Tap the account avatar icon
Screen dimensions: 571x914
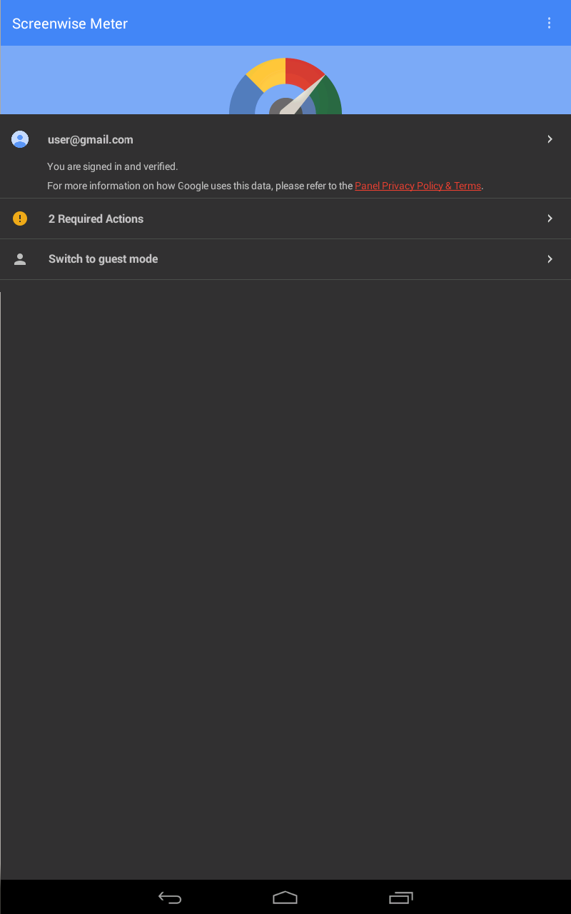20,139
